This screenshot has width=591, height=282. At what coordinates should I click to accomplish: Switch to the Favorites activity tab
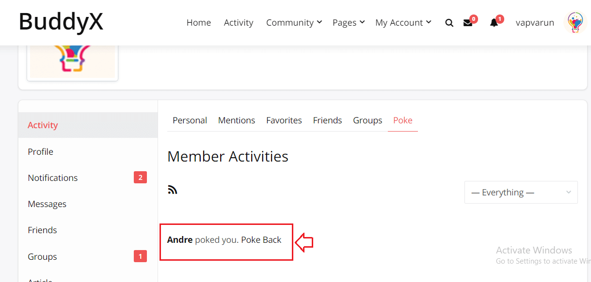coord(284,120)
